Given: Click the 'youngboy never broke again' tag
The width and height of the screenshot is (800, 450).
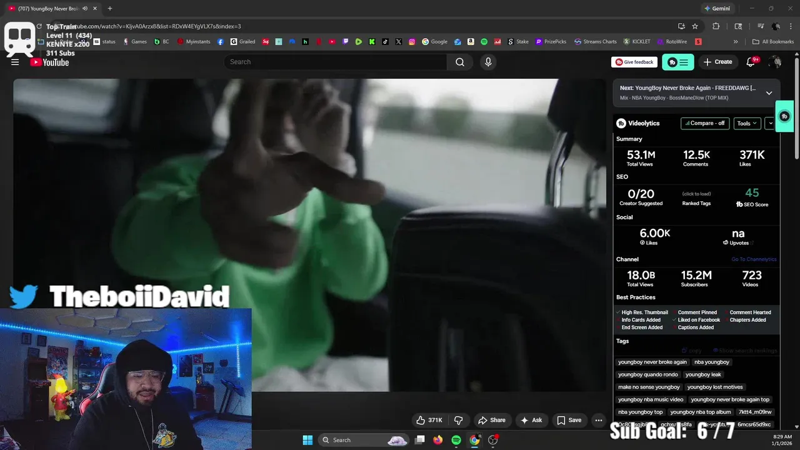Looking at the screenshot, I should (652, 362).
